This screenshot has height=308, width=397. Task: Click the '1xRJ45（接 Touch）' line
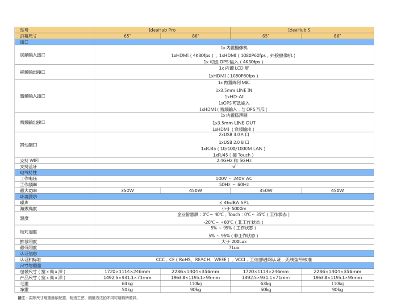(x=234, y=155)
